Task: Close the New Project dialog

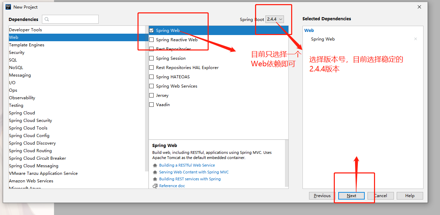Action: point(419,7)
